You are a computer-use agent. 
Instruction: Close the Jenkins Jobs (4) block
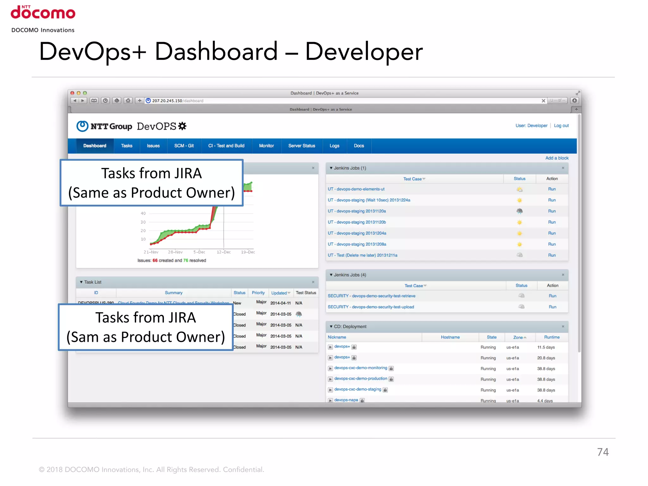pyautogui.click(x=563, y=275)
